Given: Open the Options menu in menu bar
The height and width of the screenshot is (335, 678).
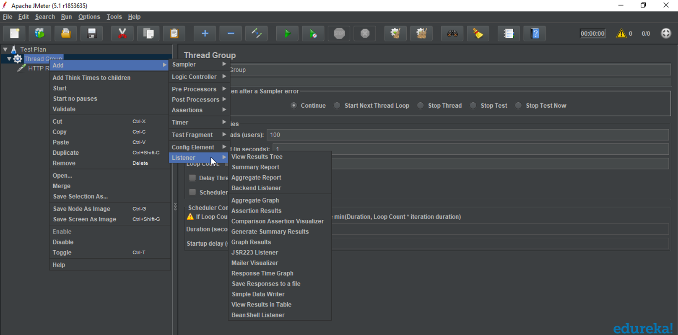Looking at the screenshot, I should point(89,17).
